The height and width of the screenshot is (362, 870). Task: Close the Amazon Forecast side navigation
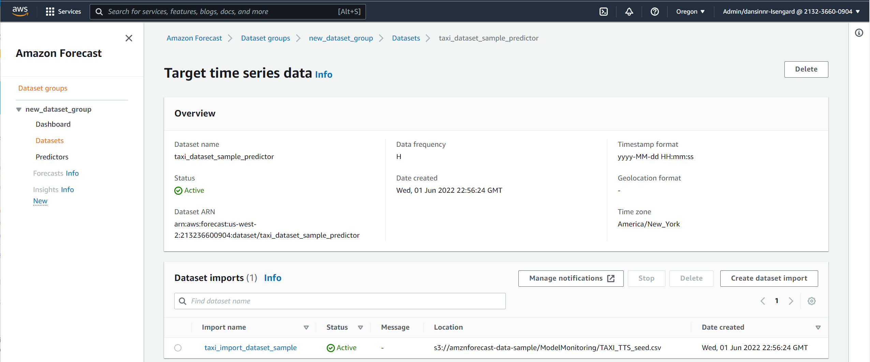coord(129,38)
